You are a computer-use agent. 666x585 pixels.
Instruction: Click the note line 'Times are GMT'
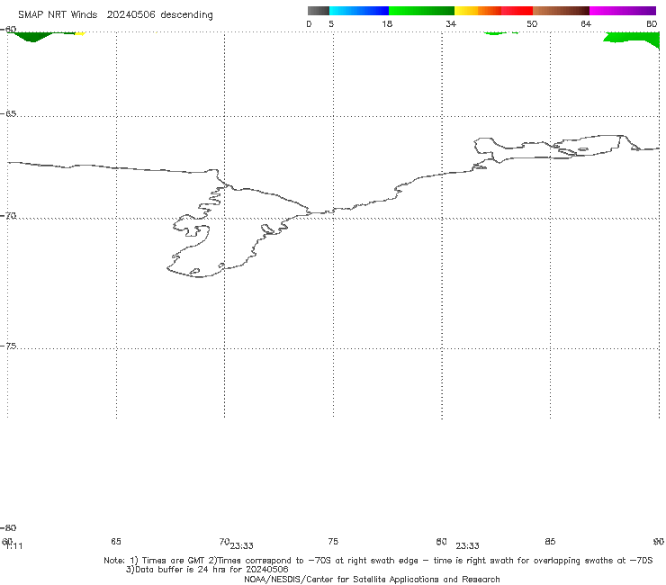174,561
